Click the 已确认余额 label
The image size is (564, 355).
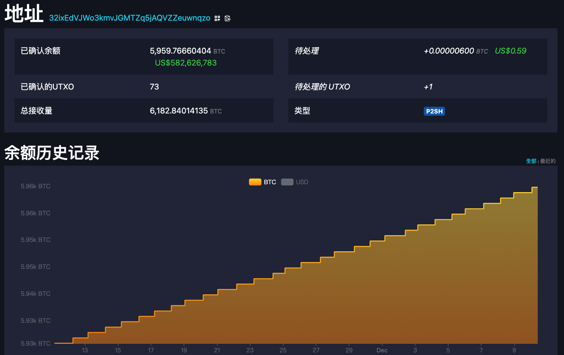(40, 51)
